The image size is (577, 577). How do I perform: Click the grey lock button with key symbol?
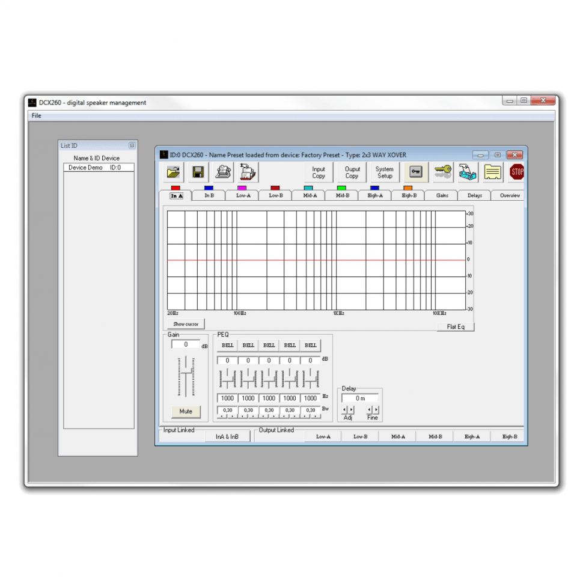[416, 172]
